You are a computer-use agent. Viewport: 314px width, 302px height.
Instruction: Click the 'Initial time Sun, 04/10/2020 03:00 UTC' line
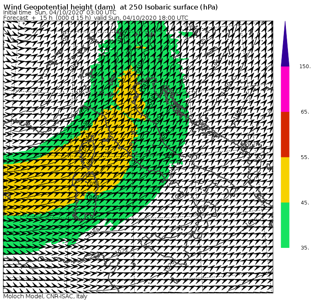pyautogui.click(x=59, y=13)
